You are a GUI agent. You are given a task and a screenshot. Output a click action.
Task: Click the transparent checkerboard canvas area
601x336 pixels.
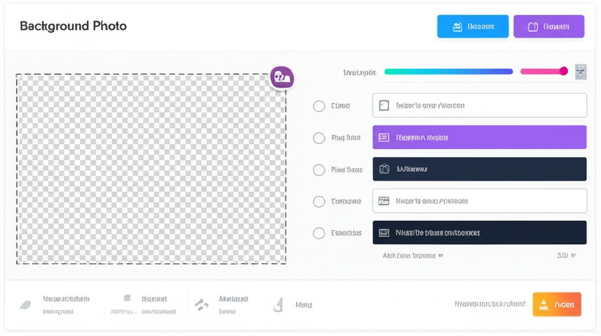pyautogui.click(x=151, y=169)
